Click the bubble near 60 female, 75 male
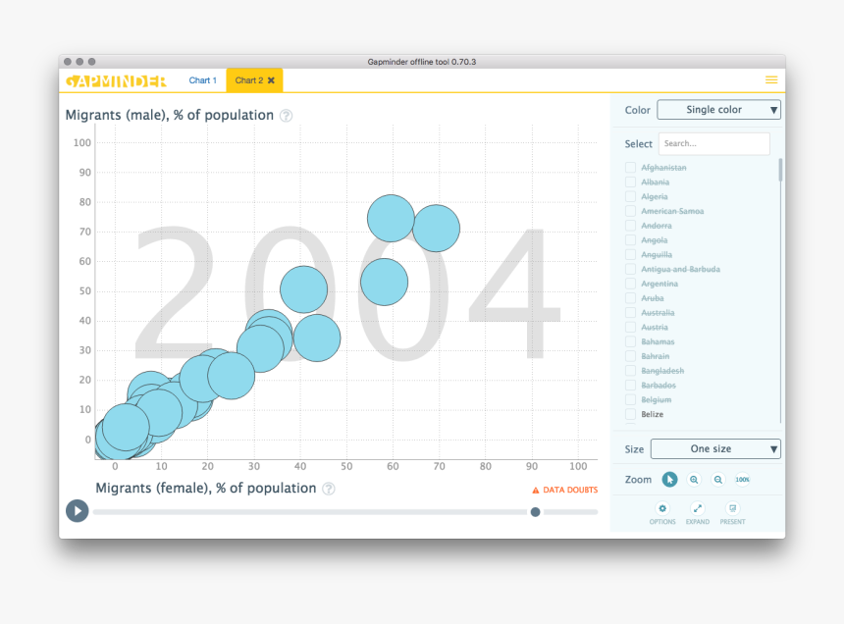Screen dimensions: 844x624 391,219
